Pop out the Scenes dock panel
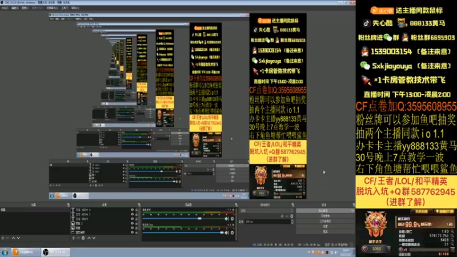The image size is (457, 257). pyautogui.click(x=68, y=205)
